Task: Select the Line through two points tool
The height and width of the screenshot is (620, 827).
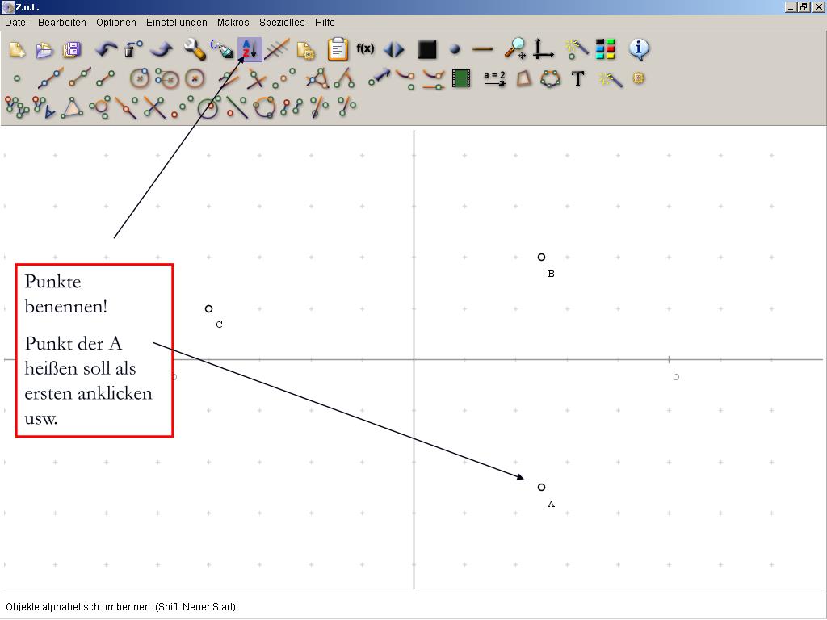Action: coord(51,78)
